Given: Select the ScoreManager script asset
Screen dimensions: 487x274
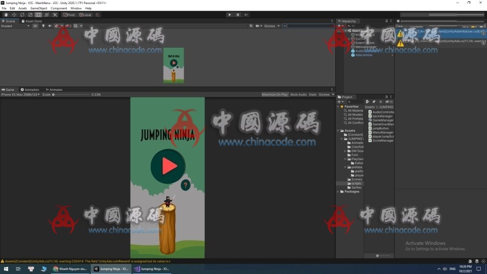Looking at the screenshot, I should point(381,141).
